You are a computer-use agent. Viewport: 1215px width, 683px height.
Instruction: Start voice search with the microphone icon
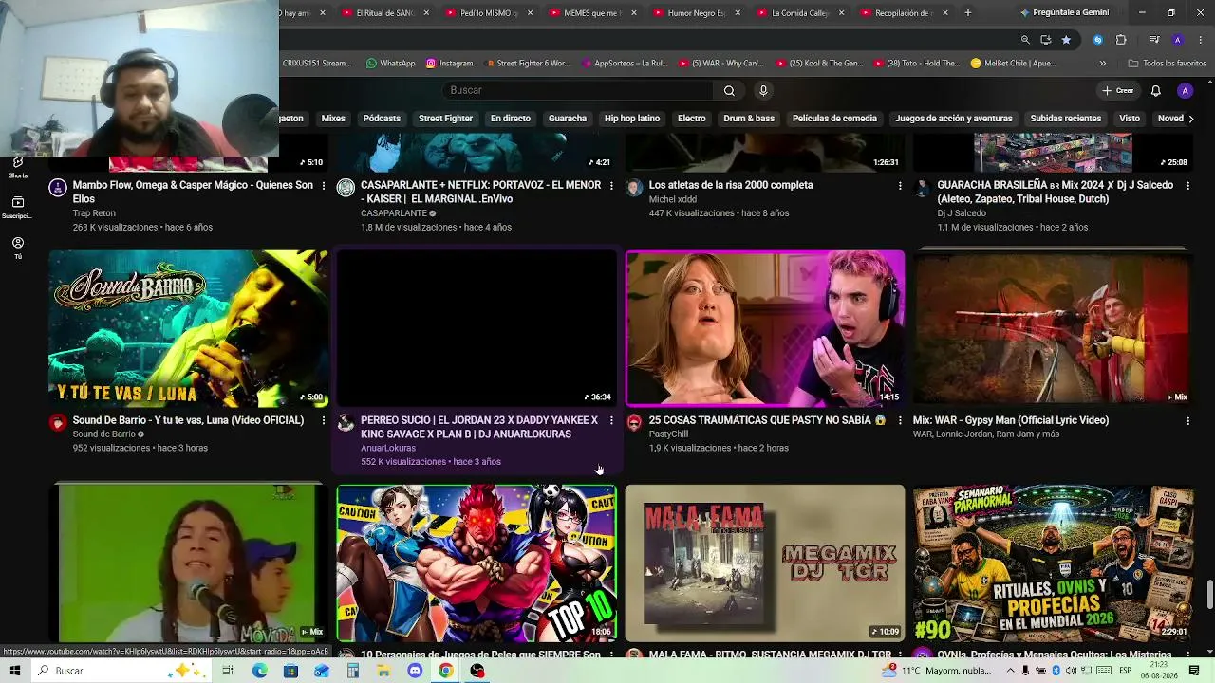point(763,90)
